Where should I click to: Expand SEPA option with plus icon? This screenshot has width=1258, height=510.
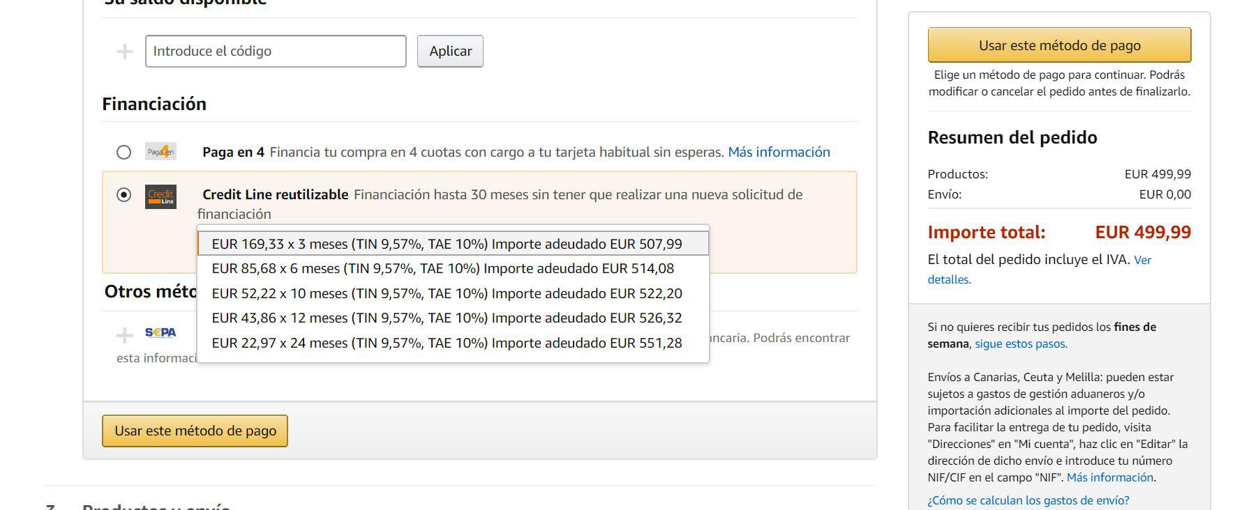click(x=125, y=336)
